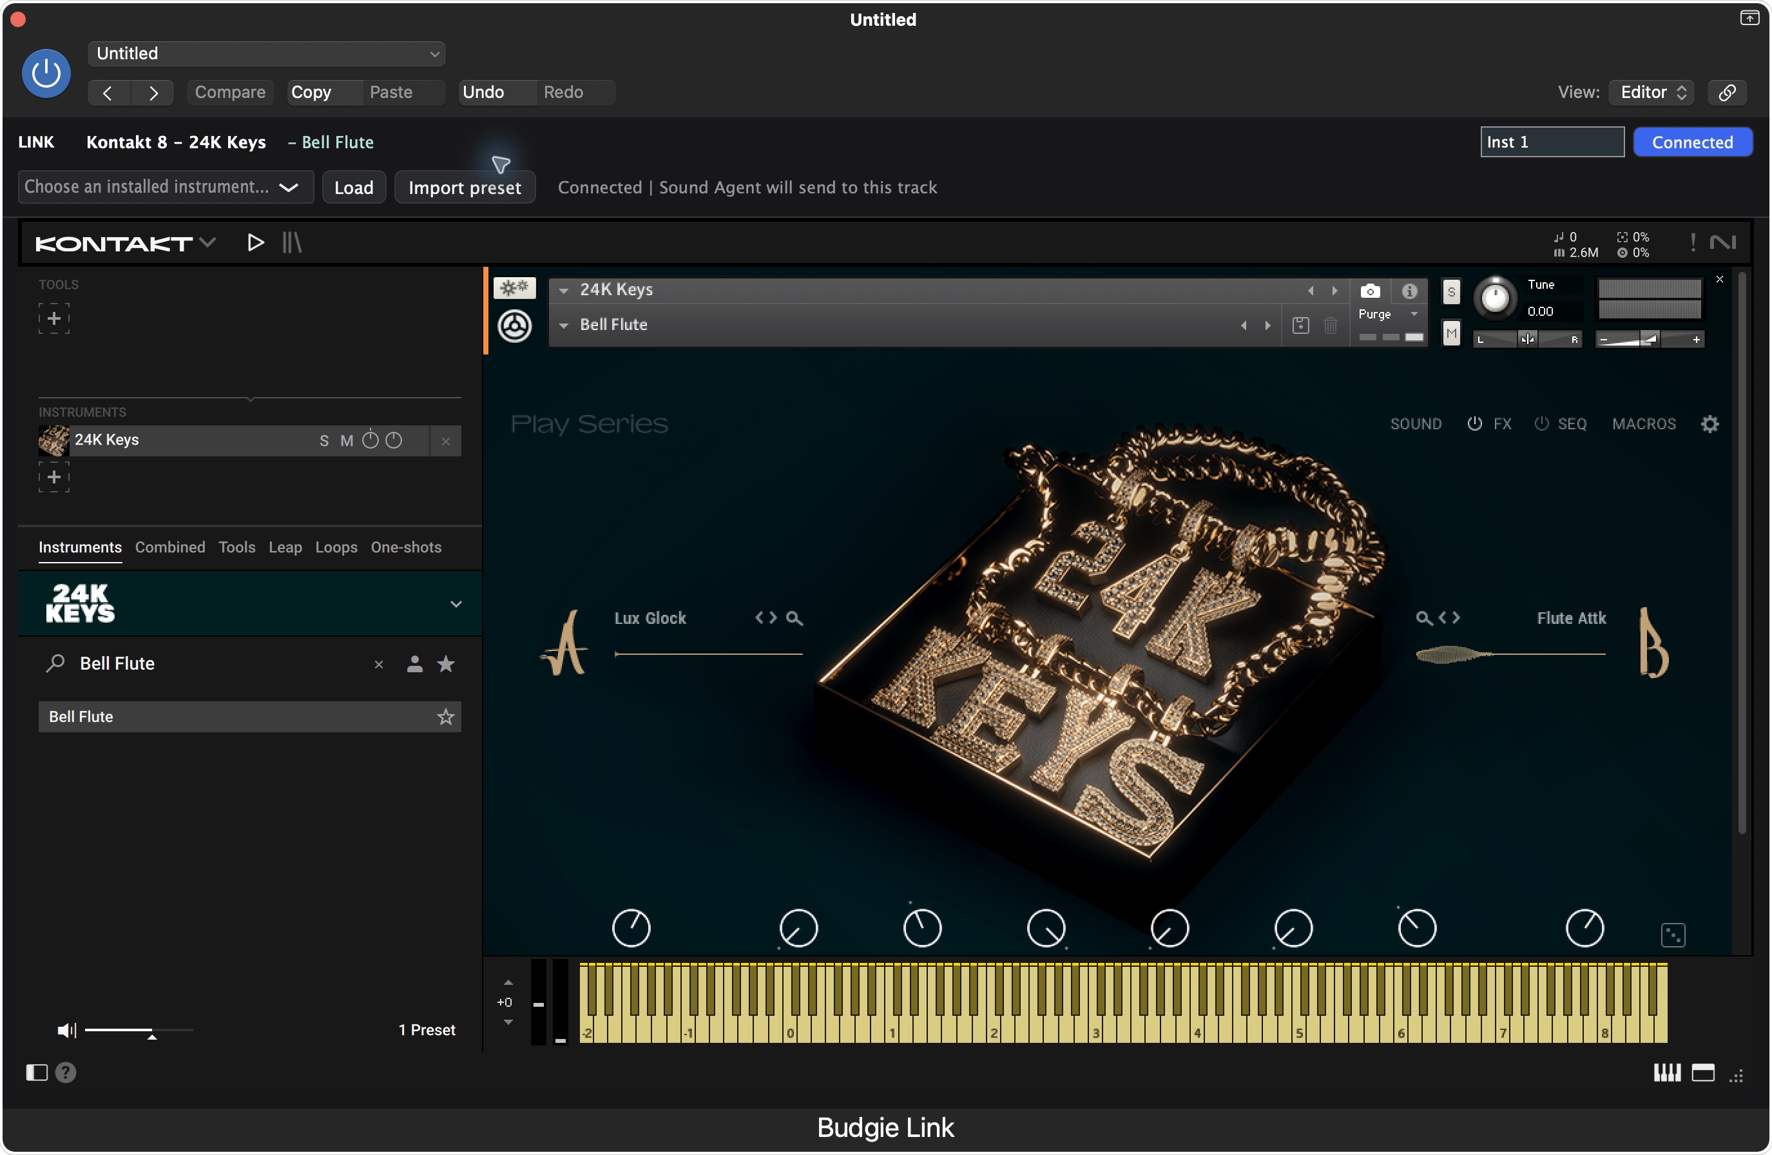Switch to the Combined tab
The width and height of the screenshot is (1772, 1155).
(x=169, y=547)
